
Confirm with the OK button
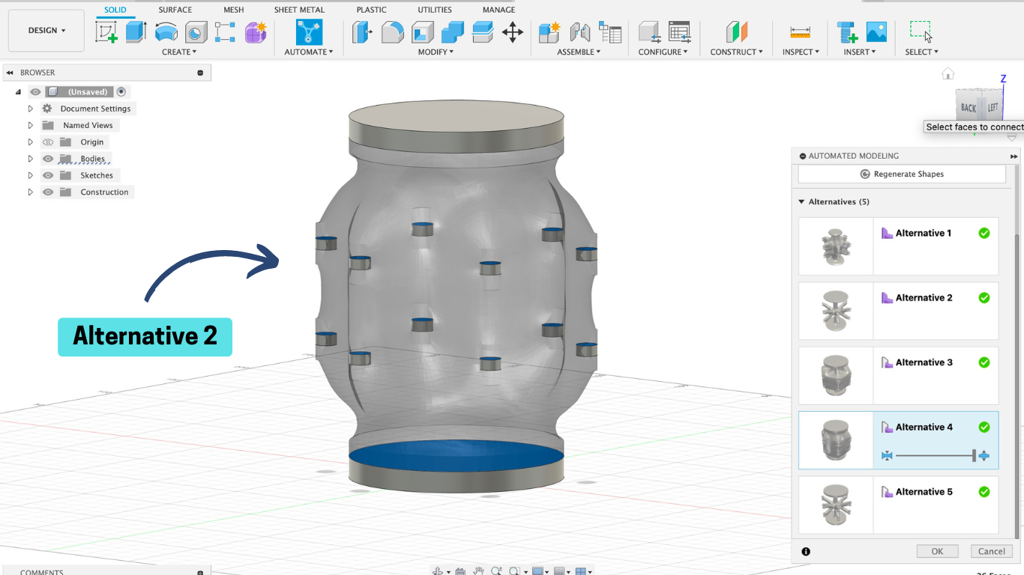937,551
